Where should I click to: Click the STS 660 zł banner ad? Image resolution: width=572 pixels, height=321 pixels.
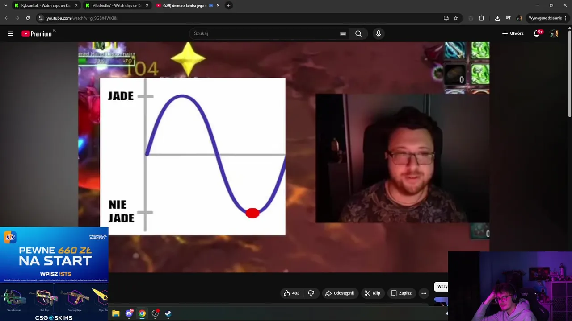54,255
